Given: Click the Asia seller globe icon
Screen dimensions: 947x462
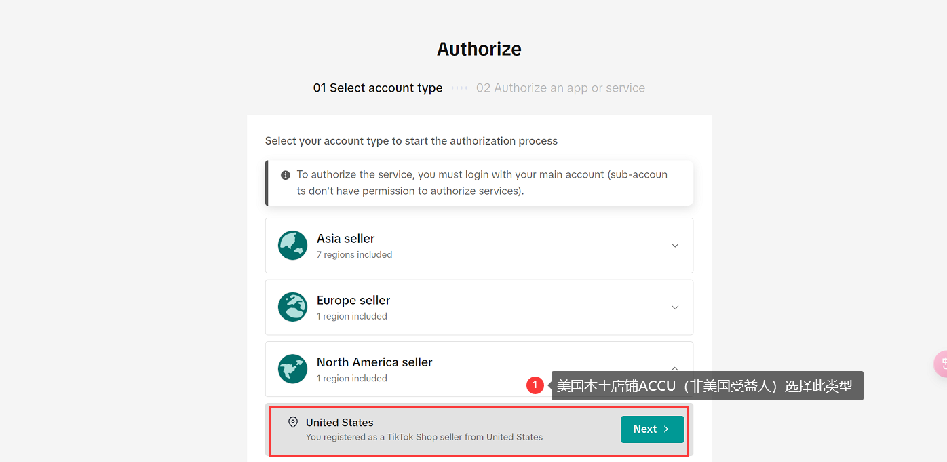Looking at the screenshot, I should (x=292, y=245).
